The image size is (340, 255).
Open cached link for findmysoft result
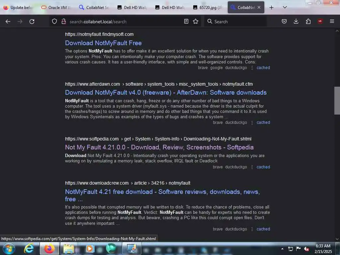(x=263, y=68)
